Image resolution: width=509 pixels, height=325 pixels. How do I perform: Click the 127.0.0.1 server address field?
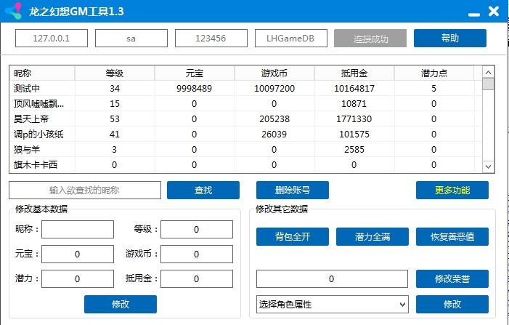[52, 39]
